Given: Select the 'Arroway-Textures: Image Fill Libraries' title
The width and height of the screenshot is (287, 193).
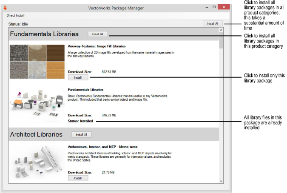Looking at the screenshot, I should click(97, 46).
